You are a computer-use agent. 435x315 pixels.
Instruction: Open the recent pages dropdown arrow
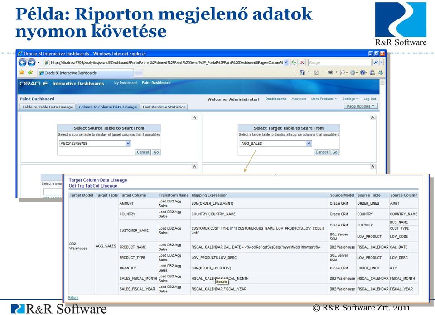(39, 62)
